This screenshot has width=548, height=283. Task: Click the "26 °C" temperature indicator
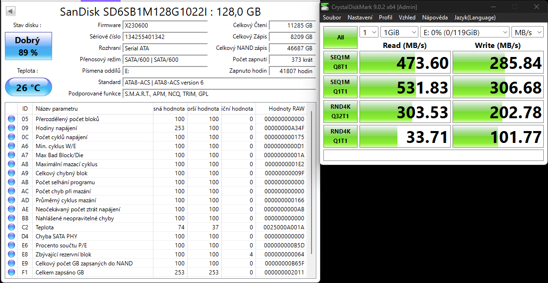[28, 87]
